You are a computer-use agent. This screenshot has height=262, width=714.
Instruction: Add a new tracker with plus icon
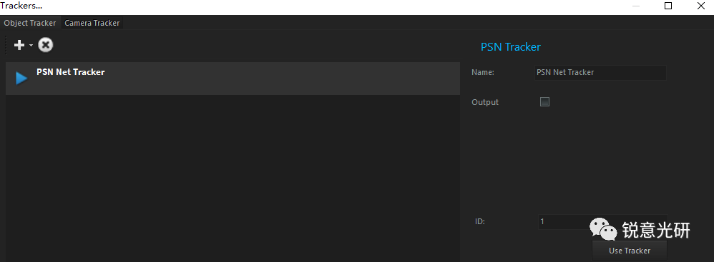pos(19,45)
